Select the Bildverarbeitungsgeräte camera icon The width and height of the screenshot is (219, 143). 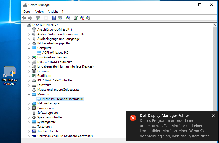point(34,43)
